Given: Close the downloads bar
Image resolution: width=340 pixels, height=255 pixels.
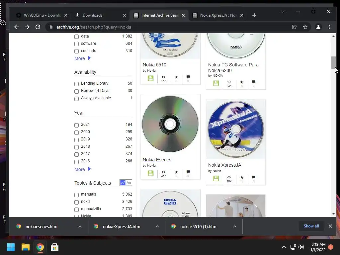Looking at the screenshot, I should [x=330, y=226].
